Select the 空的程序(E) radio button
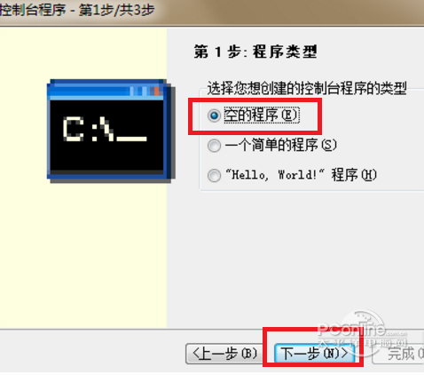This screenshot has height=375, width=424. click(x=214, y=116)
